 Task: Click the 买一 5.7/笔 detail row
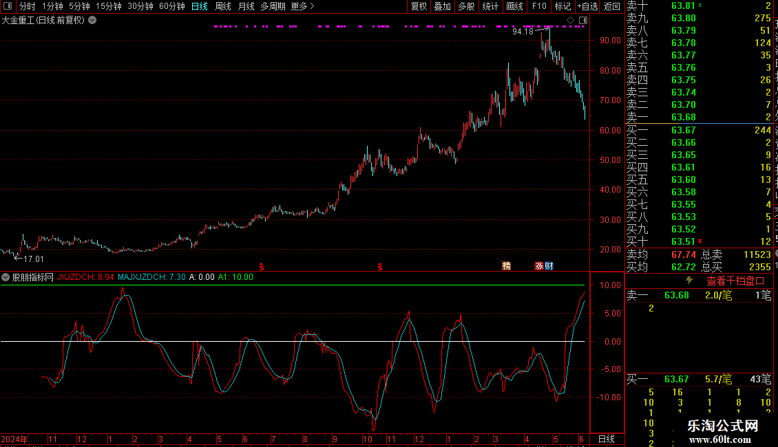(699, 379)
